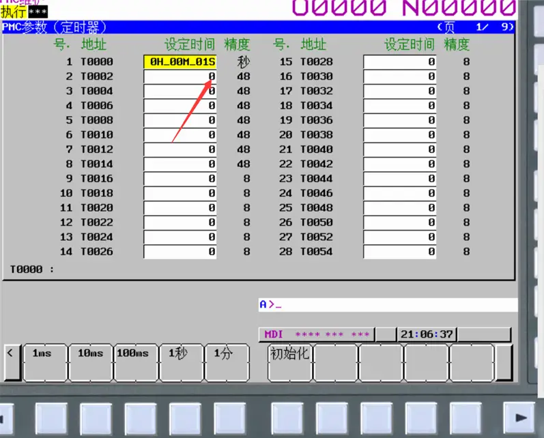Image resolution: width=544 pixels, height=438 pixels.
Task: Select the highlighted T0000 time field
Action: [x=180, y=62]
